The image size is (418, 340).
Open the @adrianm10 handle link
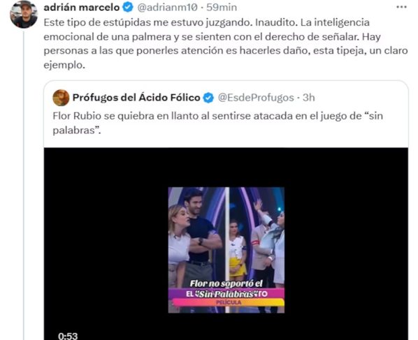click(167, 8)
